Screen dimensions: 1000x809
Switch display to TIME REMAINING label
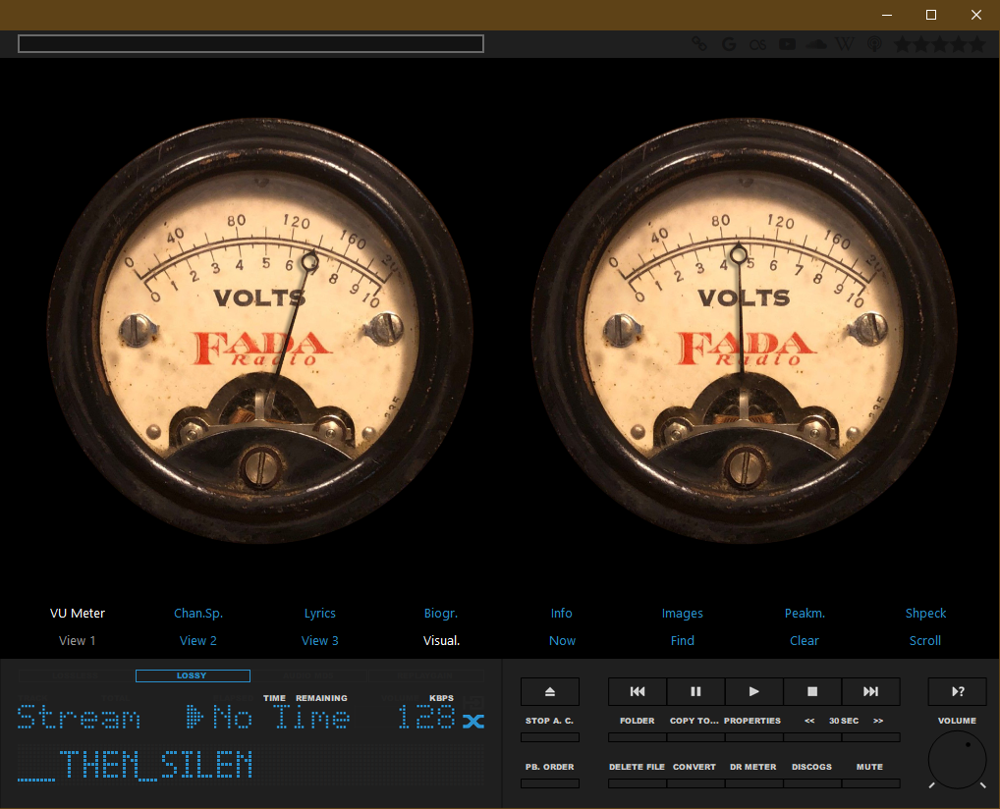point(305,698)
